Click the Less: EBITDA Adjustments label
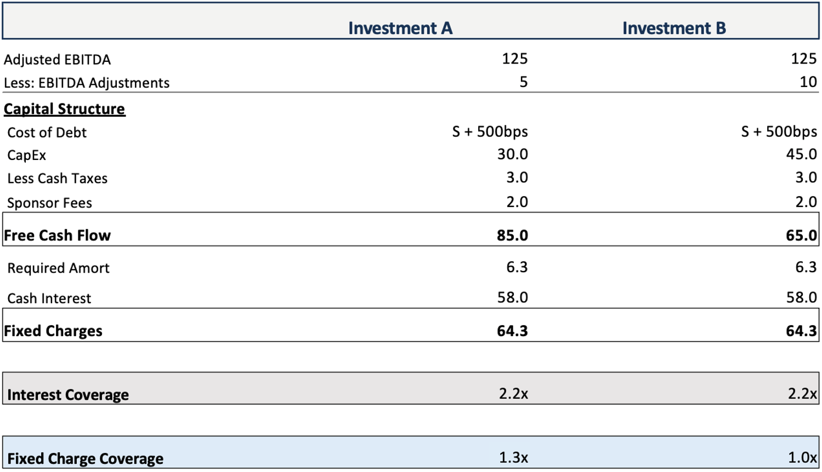Image resolution: width=822 pixels, height=472 pixels. point(87,83)
